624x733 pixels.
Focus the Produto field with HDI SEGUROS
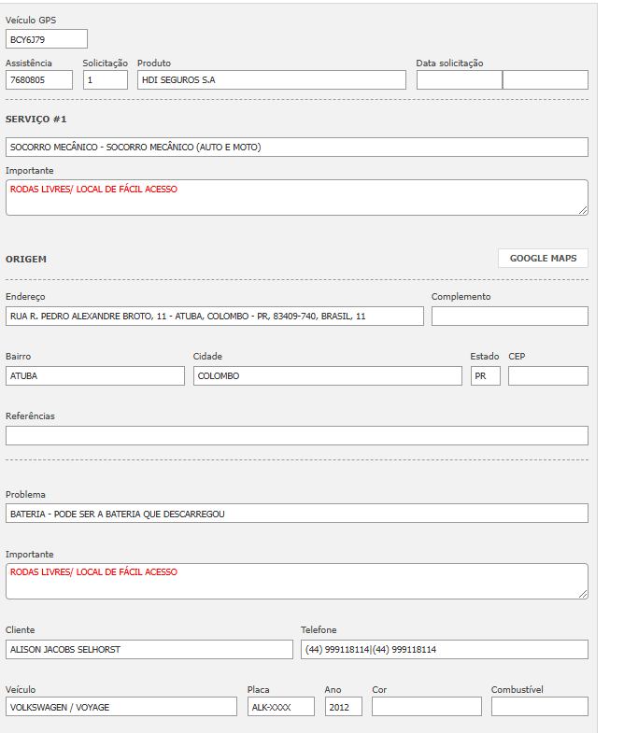coord(271,80)
